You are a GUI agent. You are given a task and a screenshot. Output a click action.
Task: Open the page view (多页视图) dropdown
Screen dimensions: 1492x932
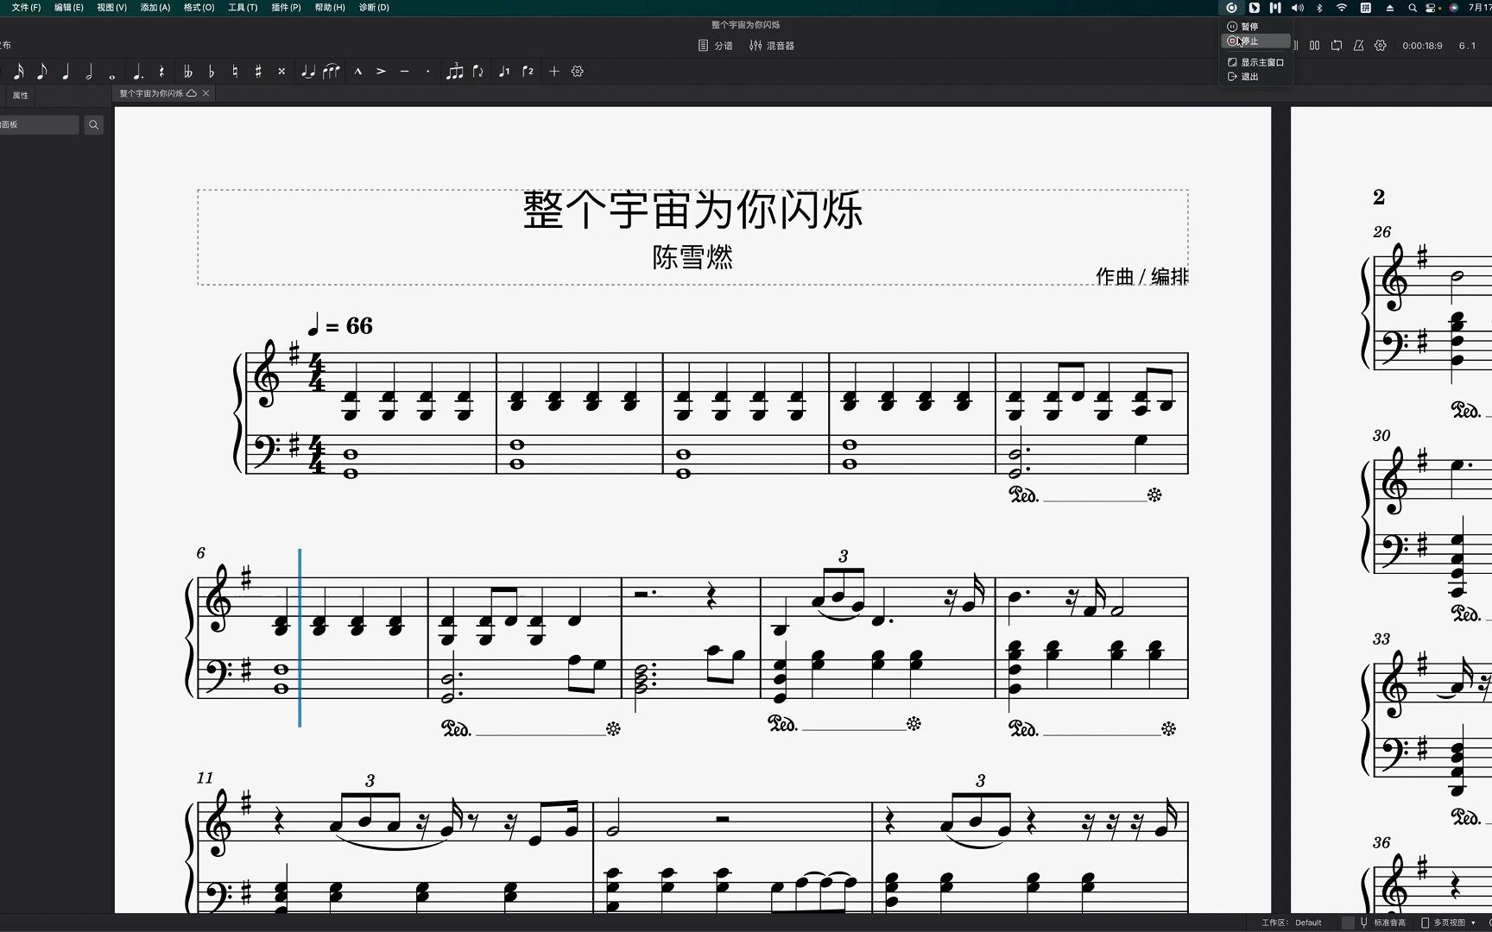[1449, 923]
